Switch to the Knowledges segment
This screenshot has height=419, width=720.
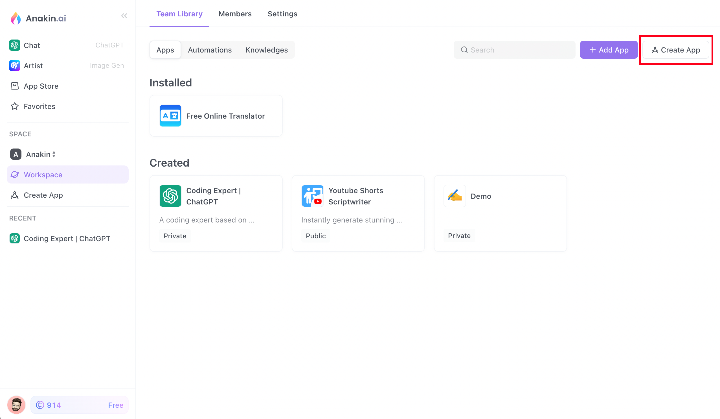pos(267,50)
